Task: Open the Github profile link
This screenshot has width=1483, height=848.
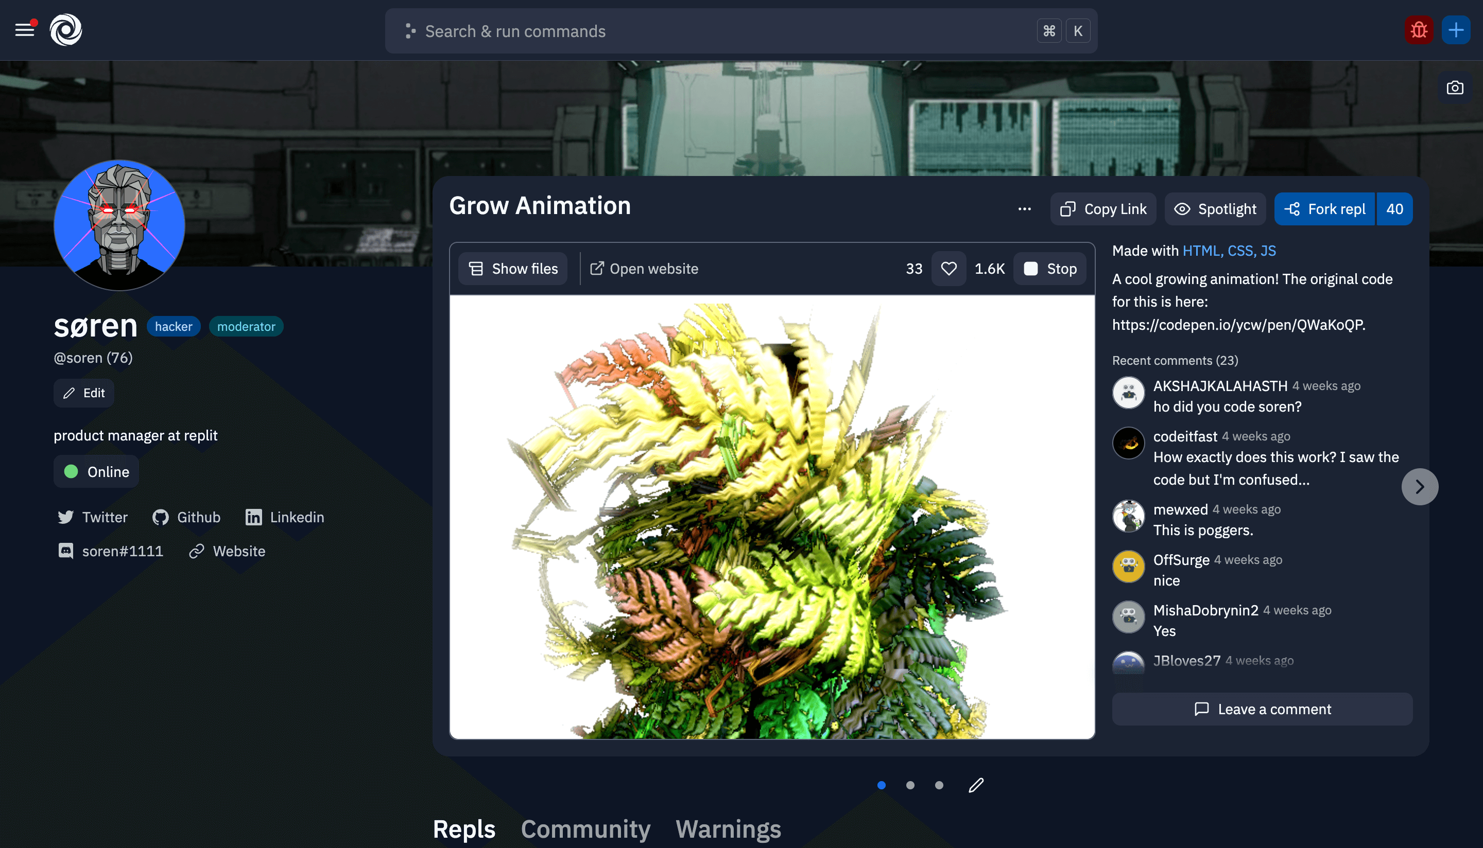Action: pos(186,517)
